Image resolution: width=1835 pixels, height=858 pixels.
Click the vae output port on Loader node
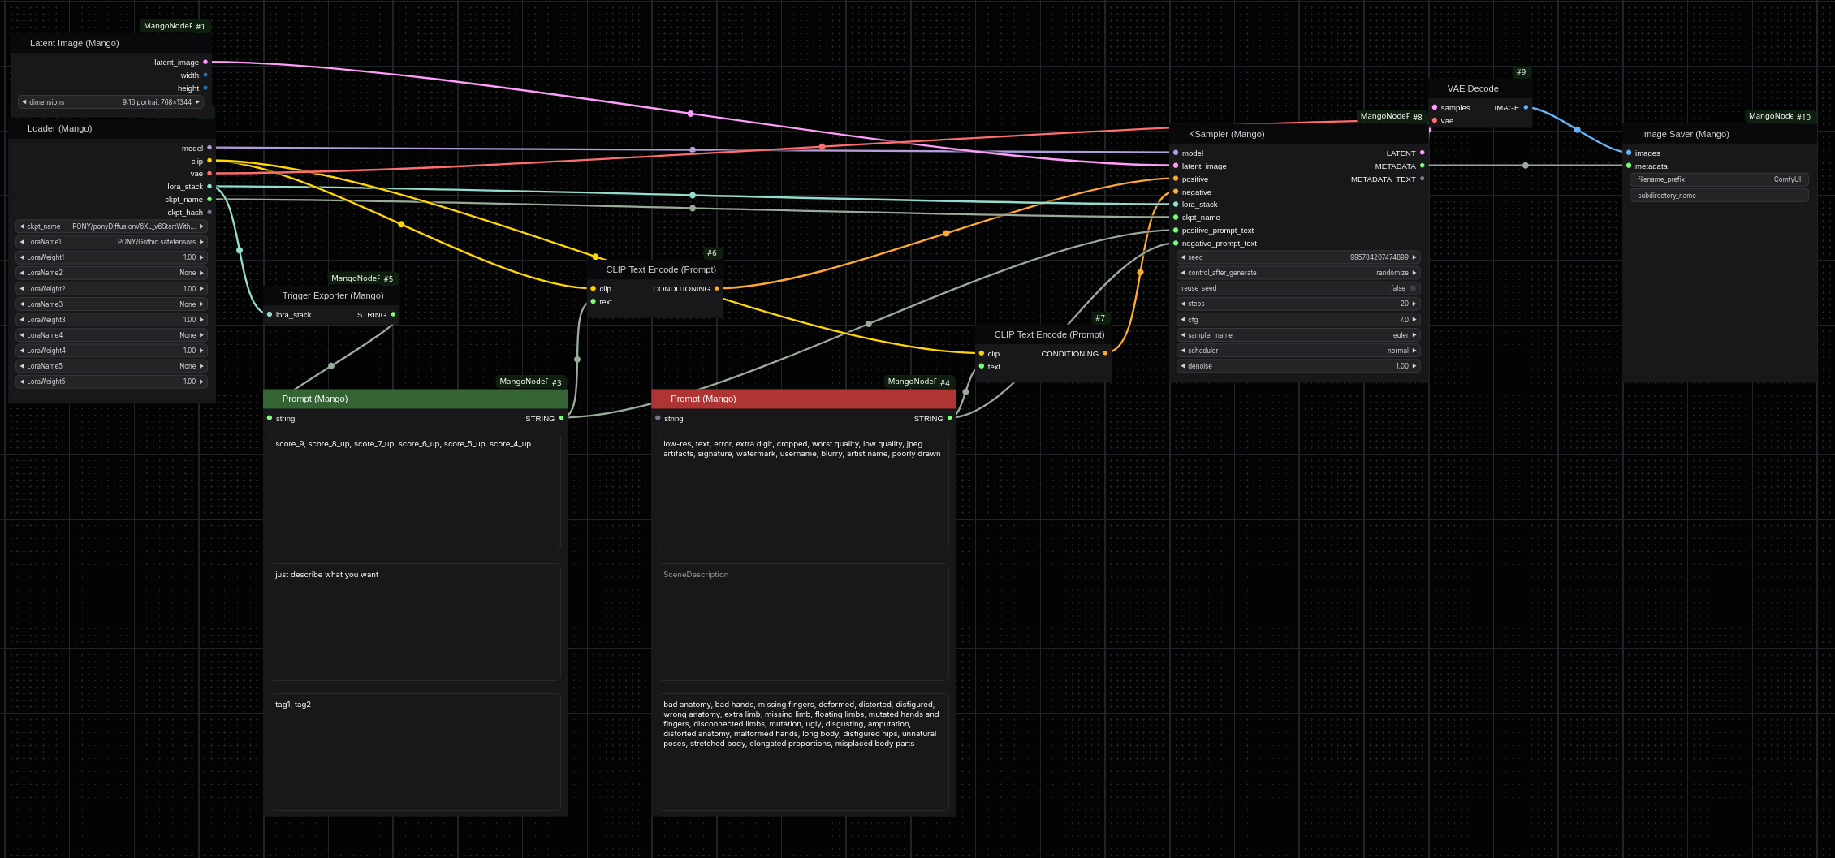tap(209, 174)
